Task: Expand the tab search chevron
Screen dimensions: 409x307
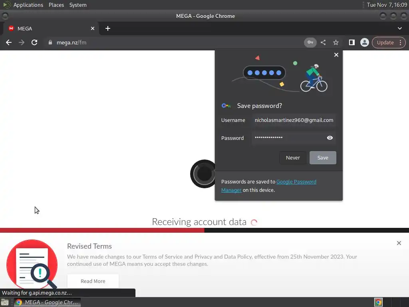Action: click(x=399, y=28)
